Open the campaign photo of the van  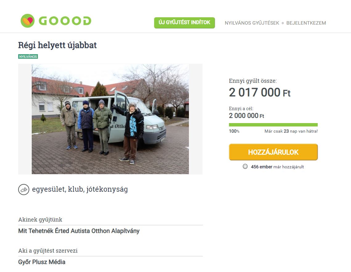click(x=110, y=119)
